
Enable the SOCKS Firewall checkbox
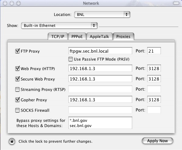pyautogui.click(x=17, y=110)
